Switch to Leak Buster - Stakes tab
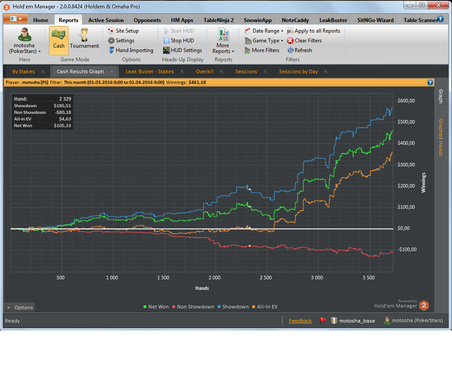The height and width of the screenshot is (383, 452). tap(150, 72)
